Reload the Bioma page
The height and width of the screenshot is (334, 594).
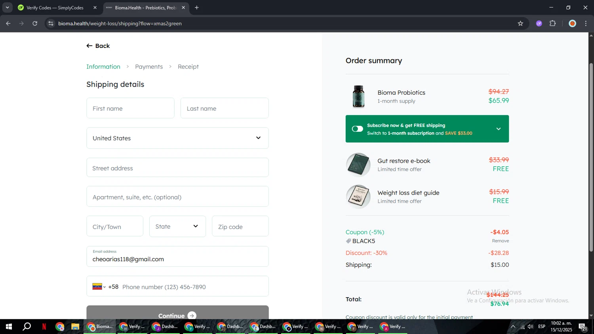pos(35,23)
